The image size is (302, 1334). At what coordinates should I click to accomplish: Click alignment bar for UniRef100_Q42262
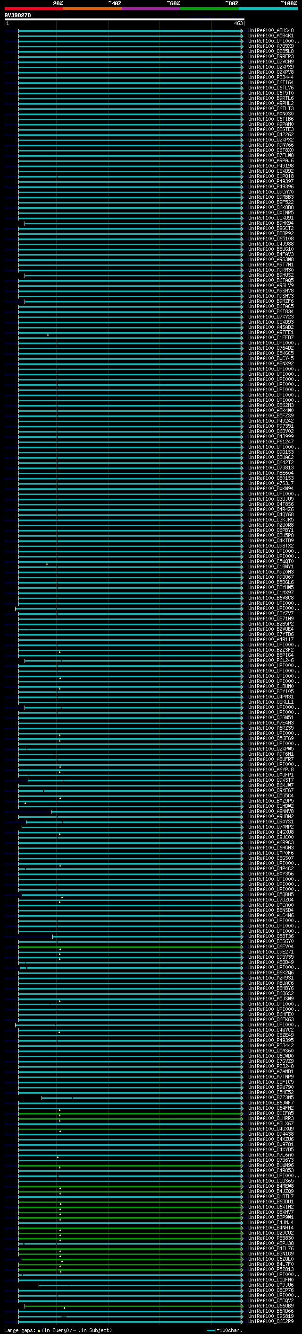131,135
